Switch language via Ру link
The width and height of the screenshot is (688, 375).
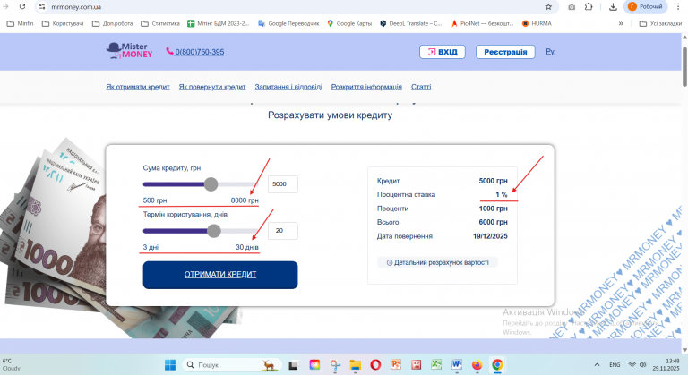tap(550, 52)
